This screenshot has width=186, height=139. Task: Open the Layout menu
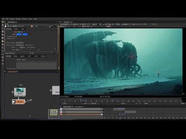tap(12, 19)
